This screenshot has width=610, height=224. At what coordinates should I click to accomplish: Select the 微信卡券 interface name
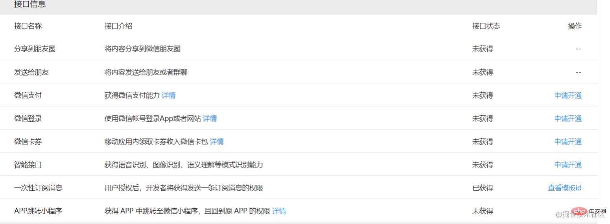[x=28, y=142]
